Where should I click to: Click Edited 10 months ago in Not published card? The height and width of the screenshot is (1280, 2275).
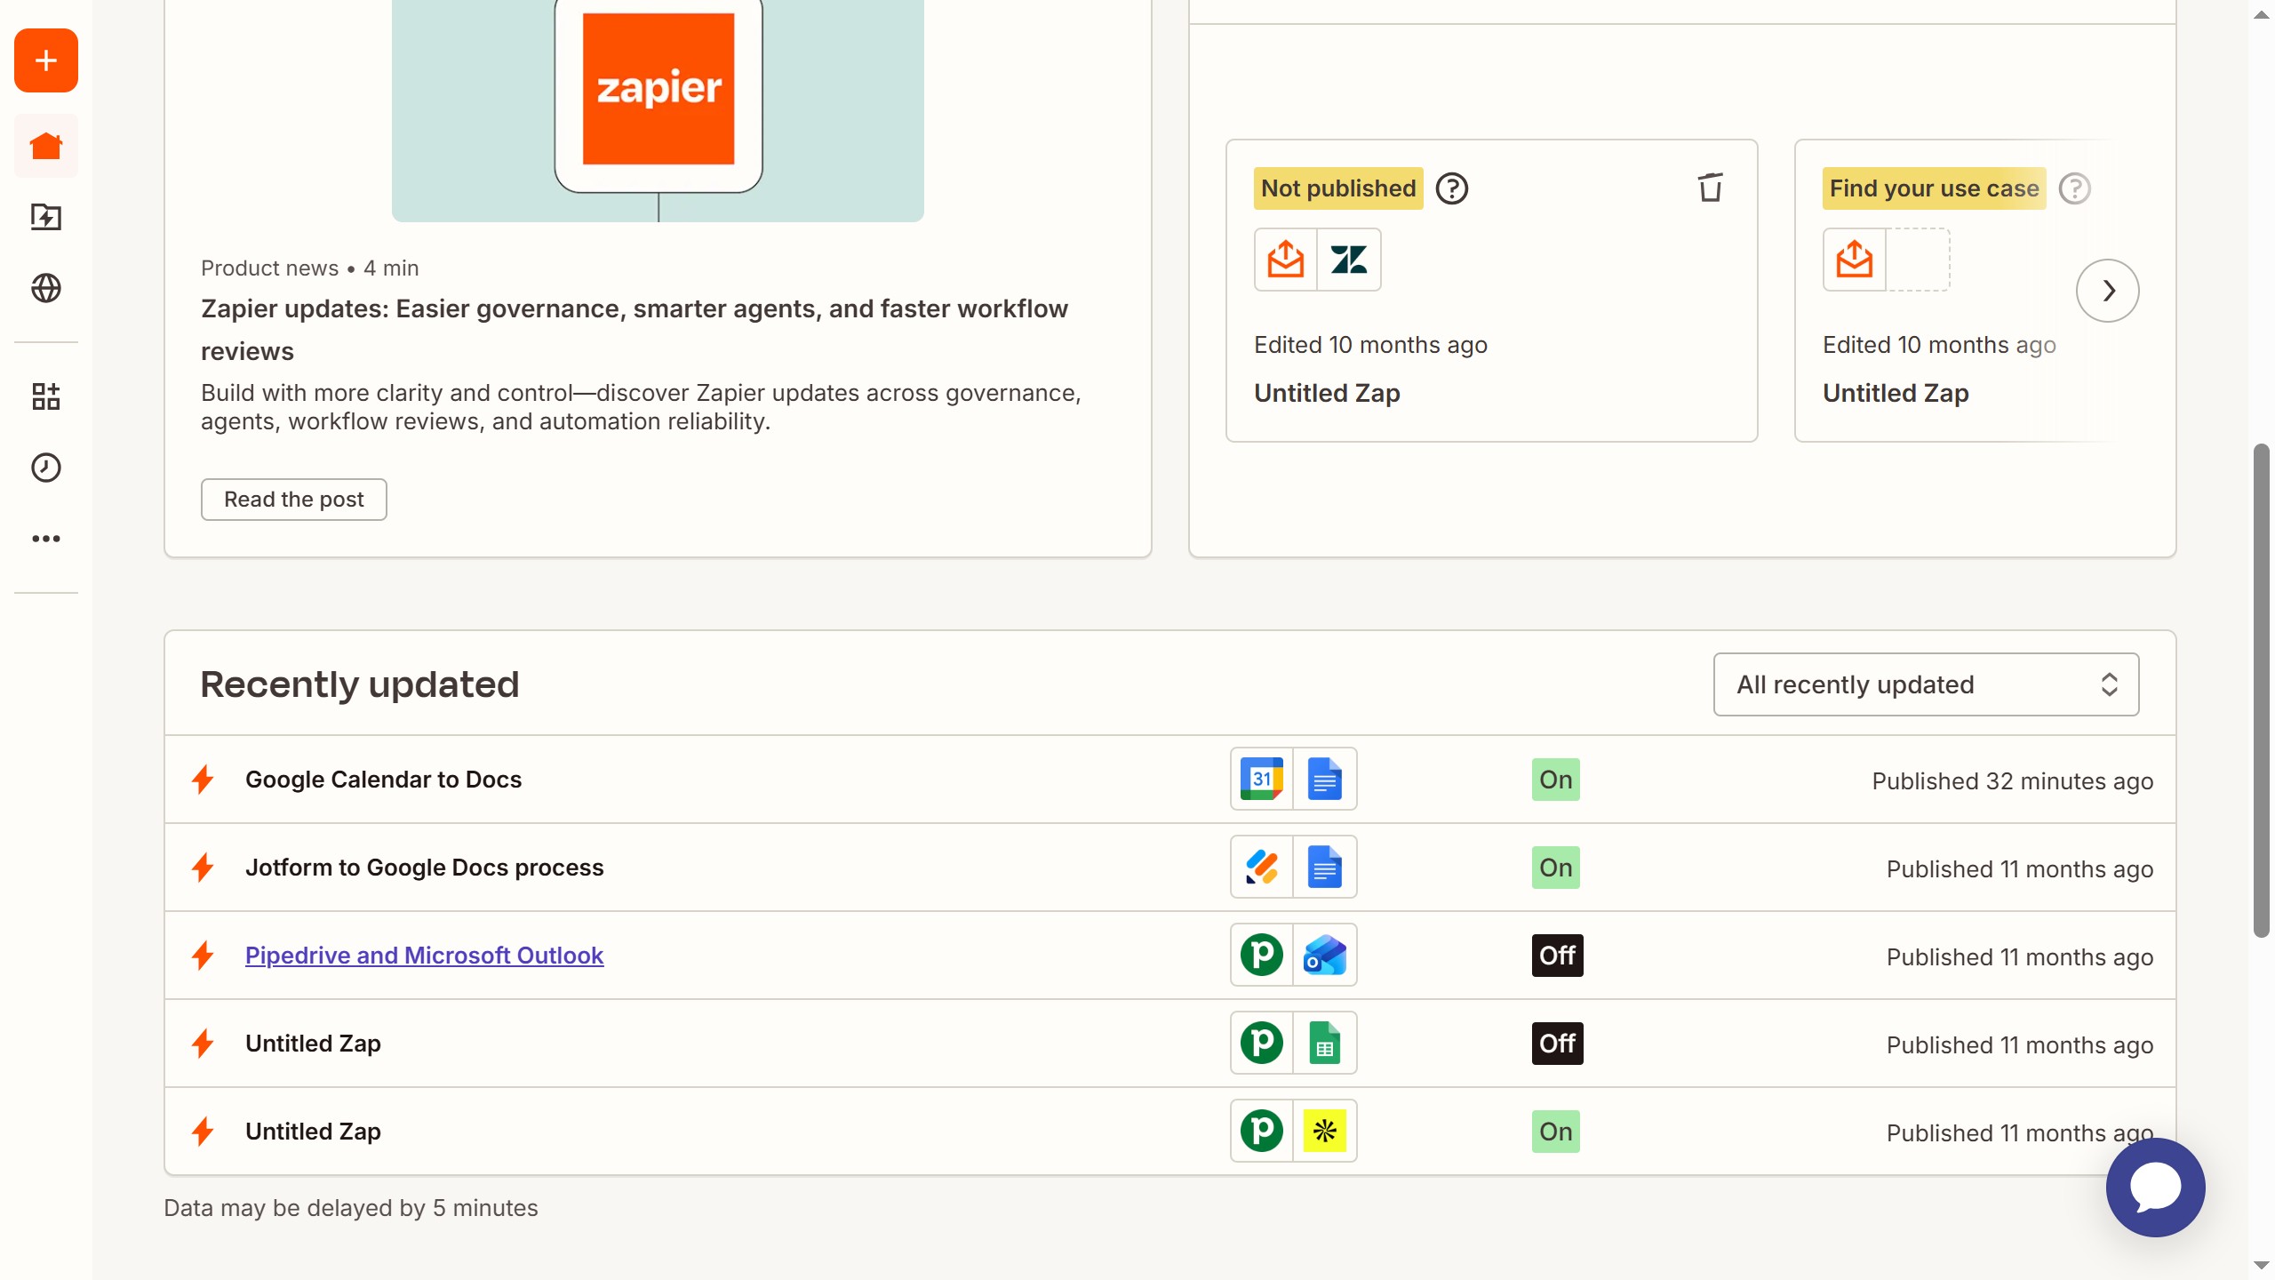(x=1370, y=345)
